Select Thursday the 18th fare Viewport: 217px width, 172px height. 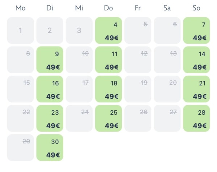109,89
